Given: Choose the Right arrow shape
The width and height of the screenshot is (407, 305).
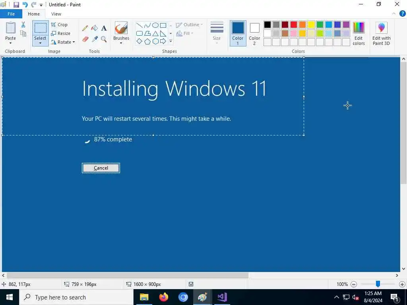Looking at the screenshot, I should click(163, 41).
